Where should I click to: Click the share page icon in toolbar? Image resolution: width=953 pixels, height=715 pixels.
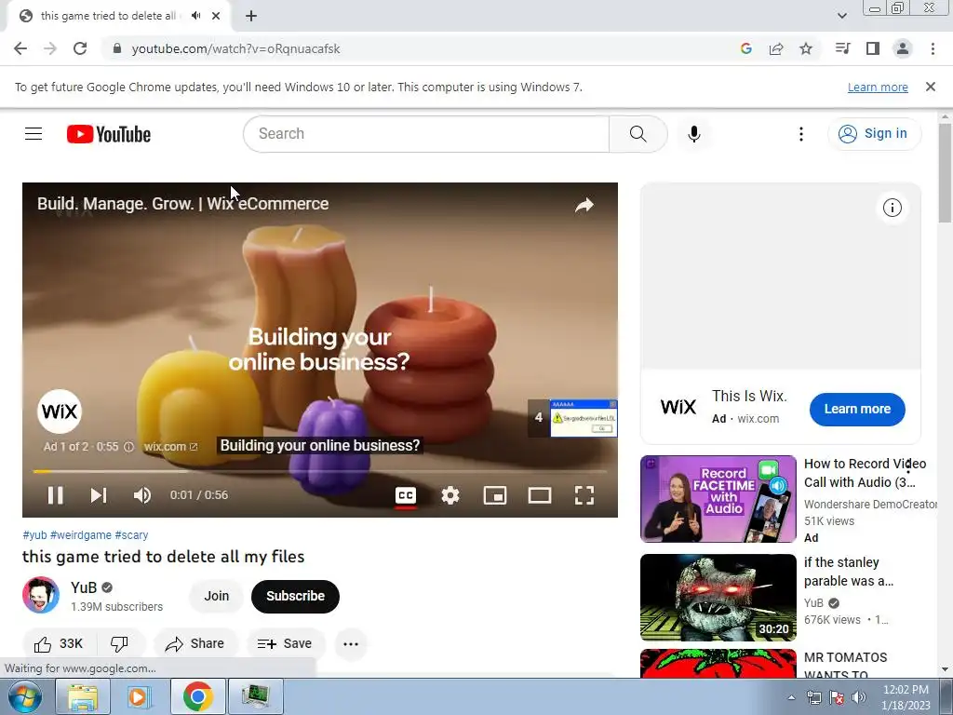tap(776, 48)
